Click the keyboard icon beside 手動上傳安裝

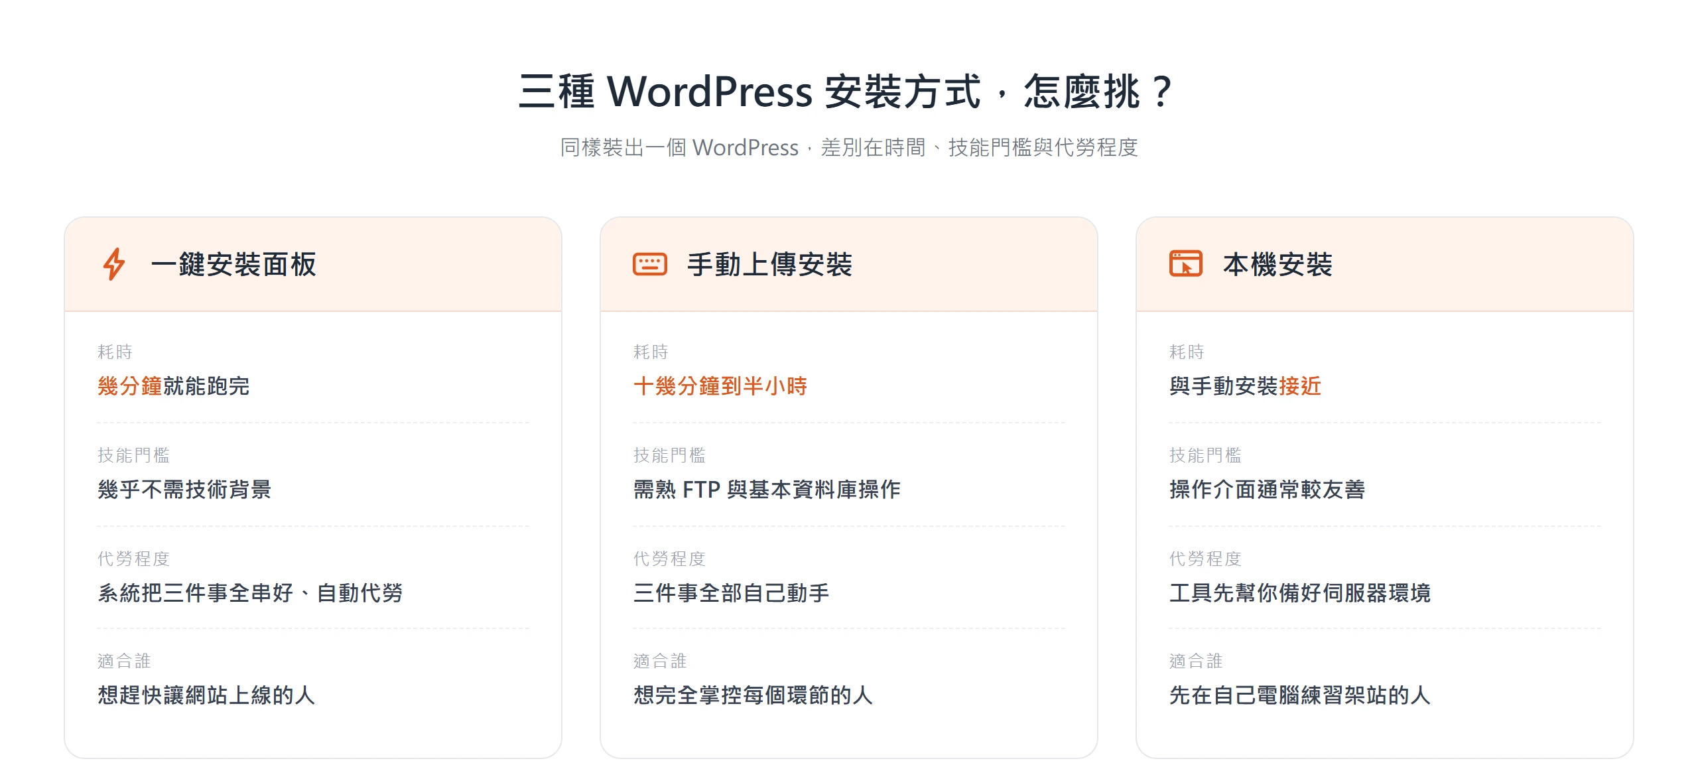(x=650, y=264)
